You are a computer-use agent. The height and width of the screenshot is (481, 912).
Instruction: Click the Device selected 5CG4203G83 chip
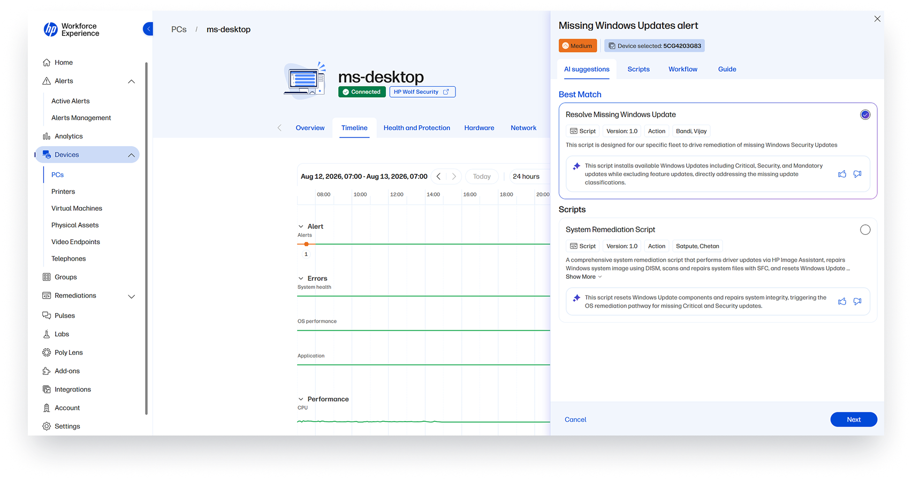655,46
